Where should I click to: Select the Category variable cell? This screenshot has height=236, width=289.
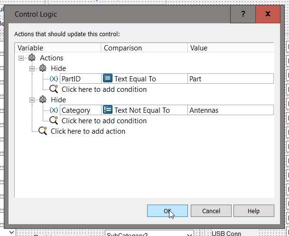(81, 110)
